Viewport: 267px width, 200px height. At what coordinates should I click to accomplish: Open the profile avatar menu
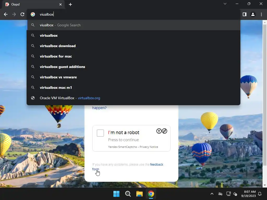coord(253,15)
